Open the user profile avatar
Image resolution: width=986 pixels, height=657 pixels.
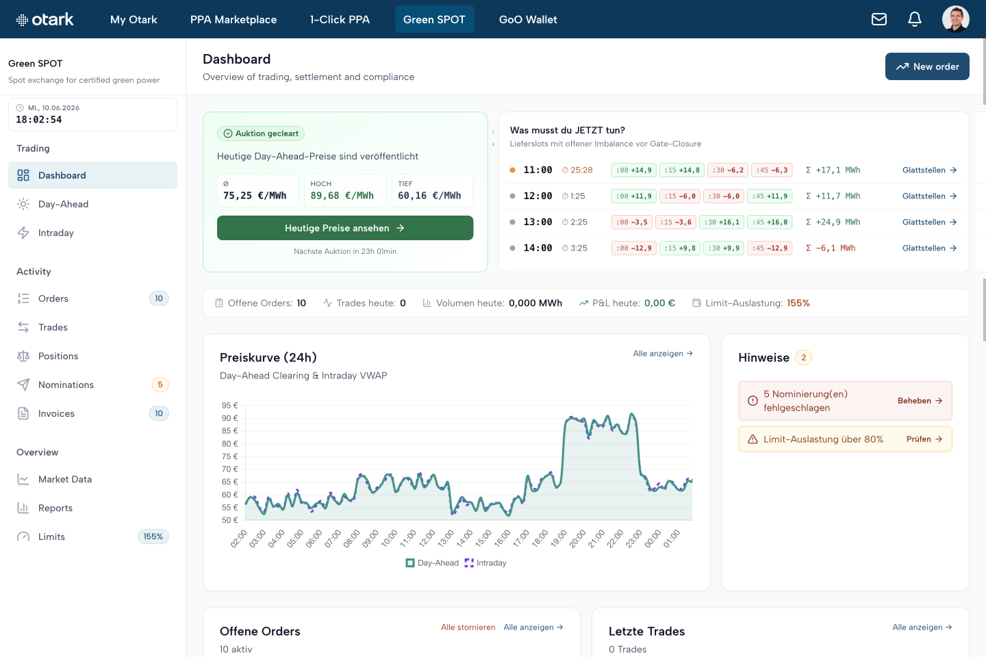coord(955,19)
